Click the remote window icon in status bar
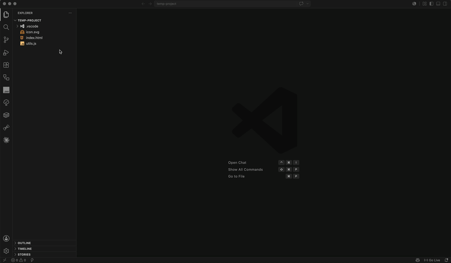 5,260
